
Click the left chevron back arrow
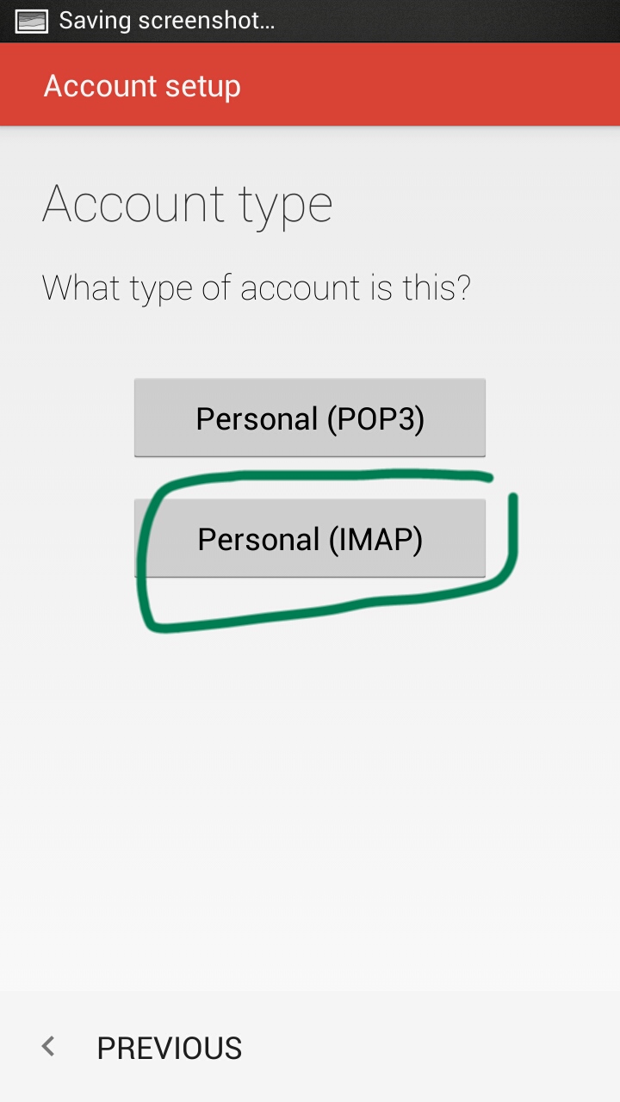click(48, 1047)
